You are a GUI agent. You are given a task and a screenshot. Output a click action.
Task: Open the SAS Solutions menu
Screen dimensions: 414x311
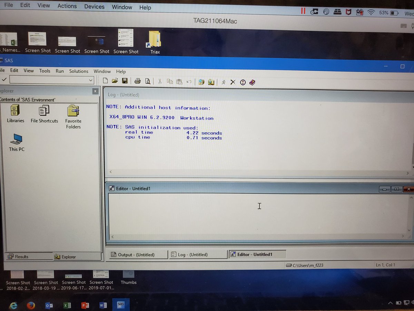tap(79, 71)
